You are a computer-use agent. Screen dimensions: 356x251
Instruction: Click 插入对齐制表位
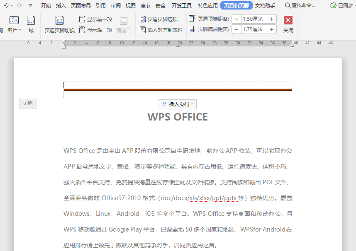pyautogui.click(x=161, y=30)
